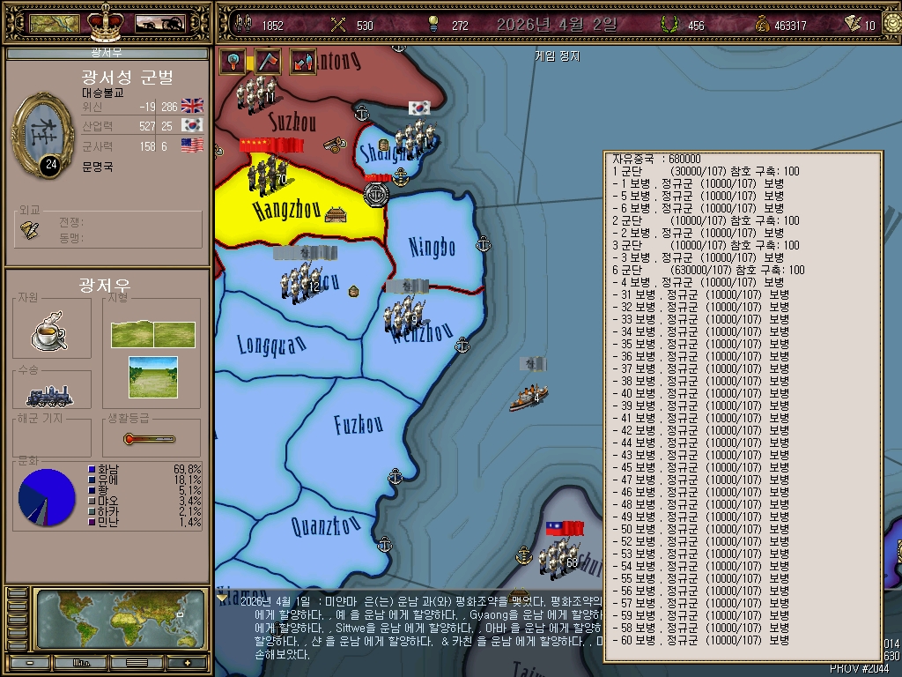Image resolution: width=902 pixels, height=677 pixels.
Task: Click the 6 군단 row in army list
Action: tap(708, 270)
